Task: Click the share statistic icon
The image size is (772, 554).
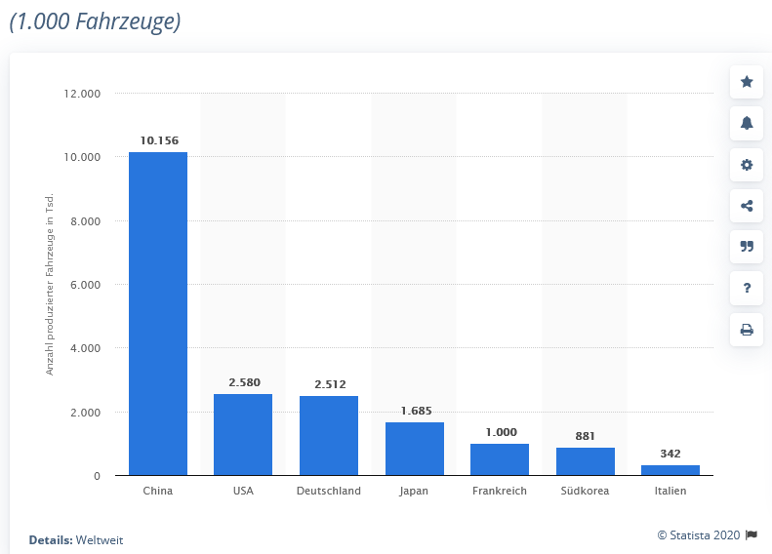Action: (747, 206)
